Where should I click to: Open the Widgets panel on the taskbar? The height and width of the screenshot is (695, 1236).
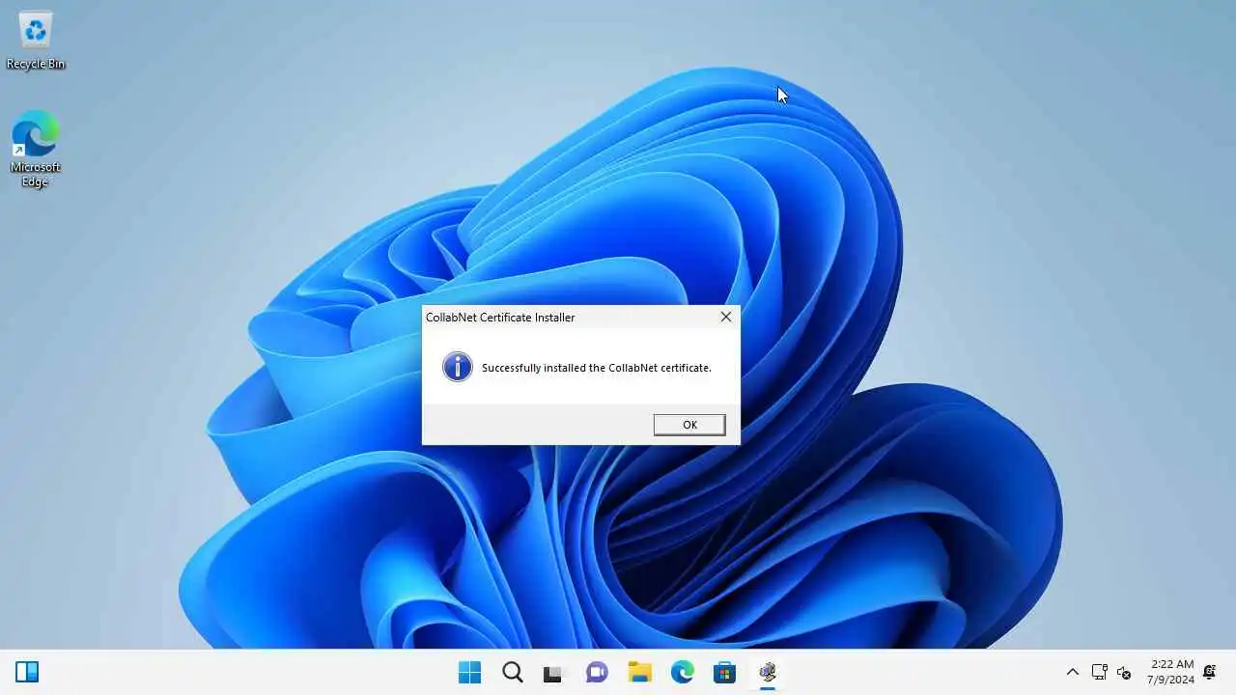click(27, 672)
